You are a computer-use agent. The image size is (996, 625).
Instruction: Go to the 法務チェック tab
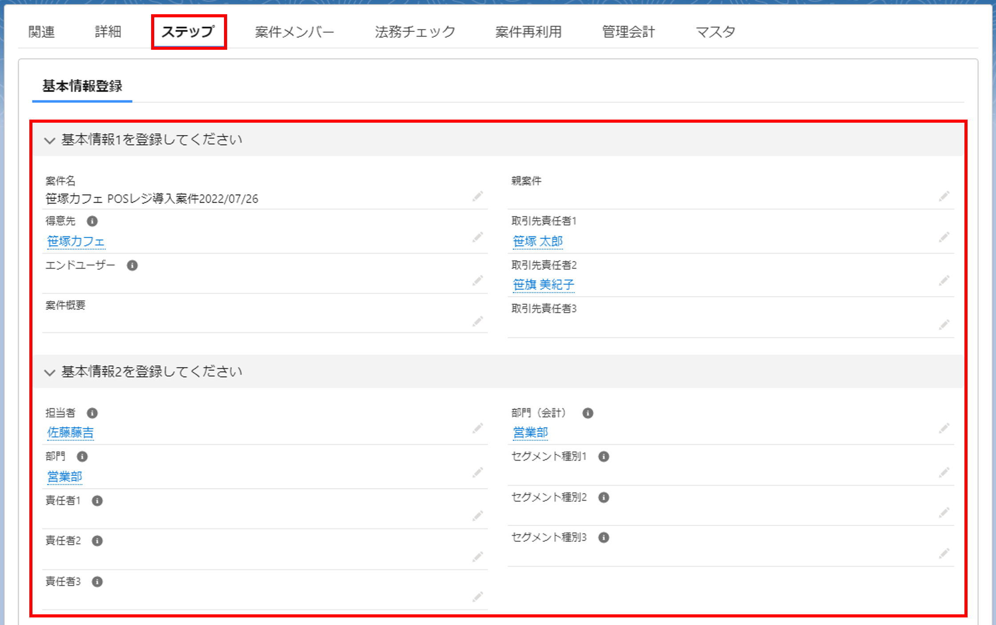pos(415,32)
